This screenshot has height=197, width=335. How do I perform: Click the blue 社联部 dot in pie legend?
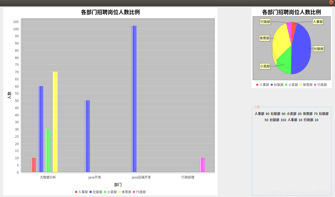tap(272, 85)
